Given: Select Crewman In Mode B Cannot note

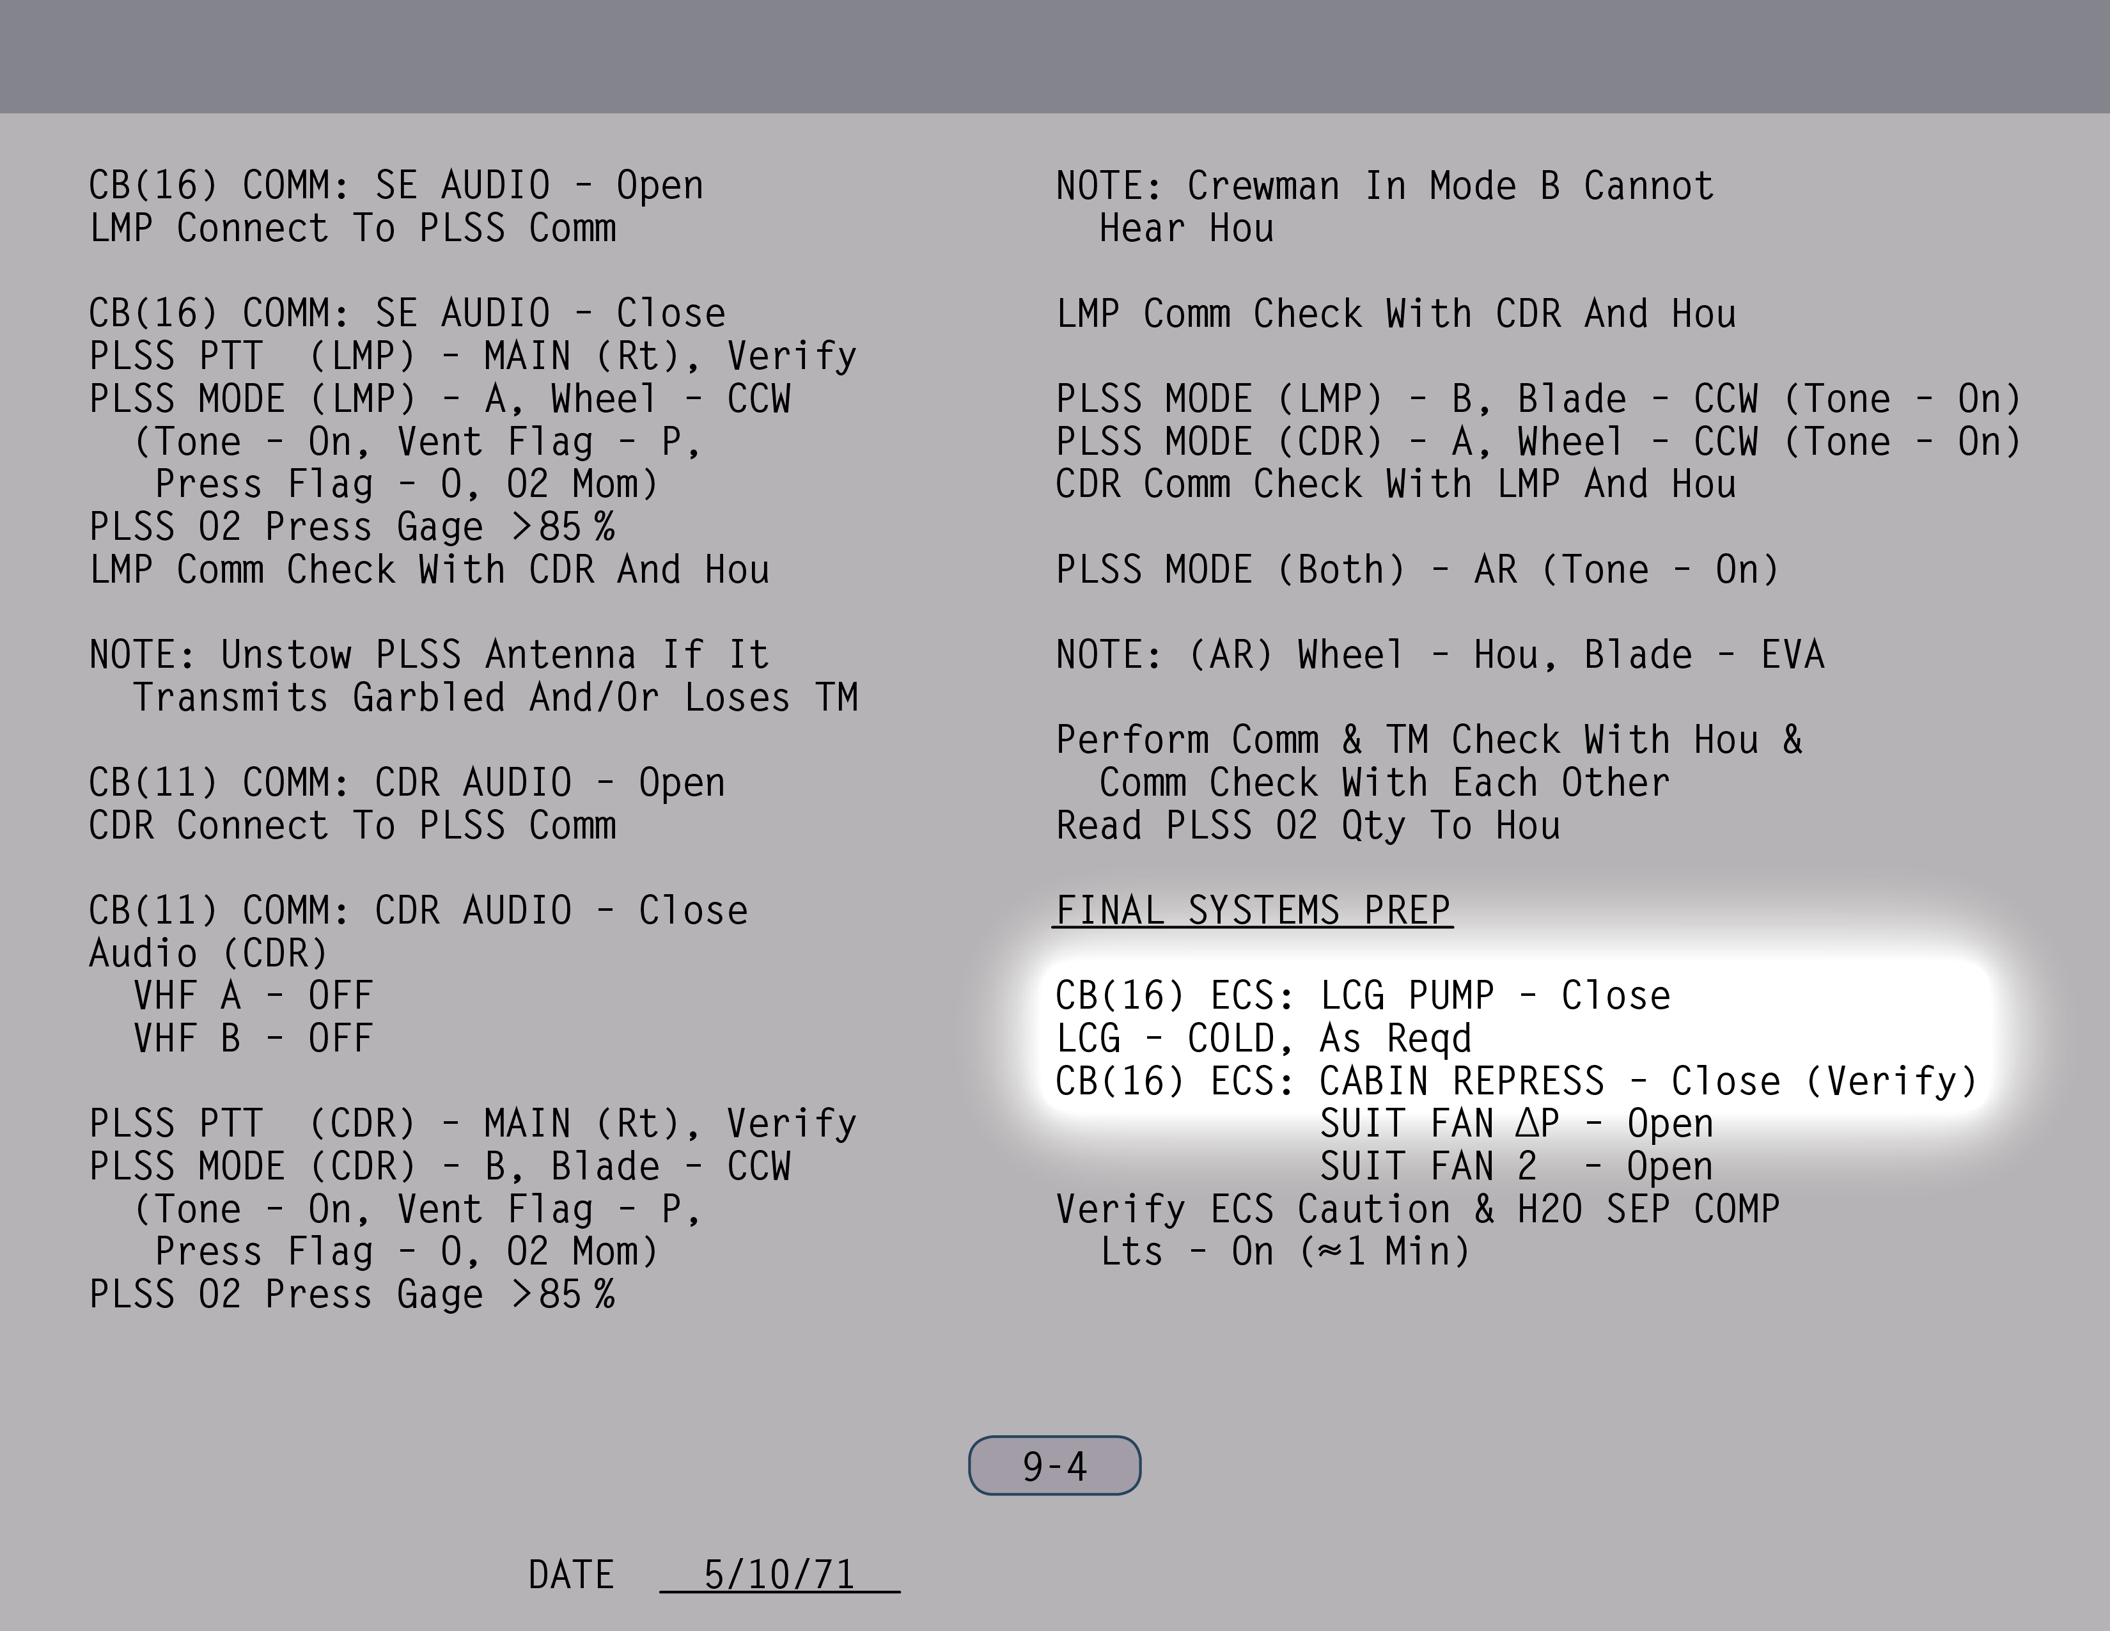Looking at the screenshot, I should pos(1384,185).
